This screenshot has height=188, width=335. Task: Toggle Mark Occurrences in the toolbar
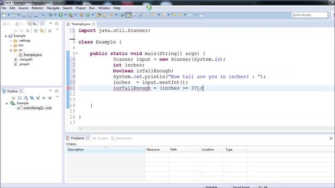click(129, 15)
